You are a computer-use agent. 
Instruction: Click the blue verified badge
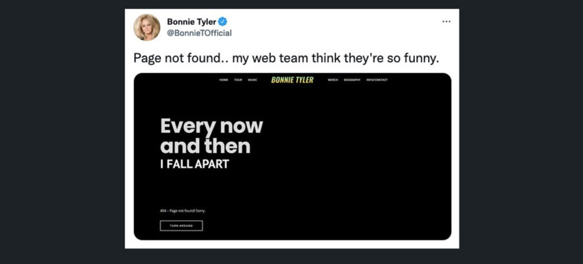click(223, 21)
